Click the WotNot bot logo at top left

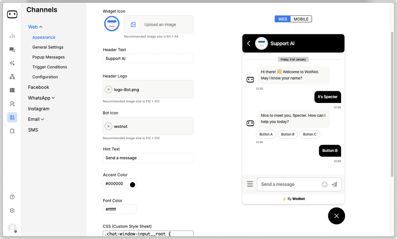[12, 14]
